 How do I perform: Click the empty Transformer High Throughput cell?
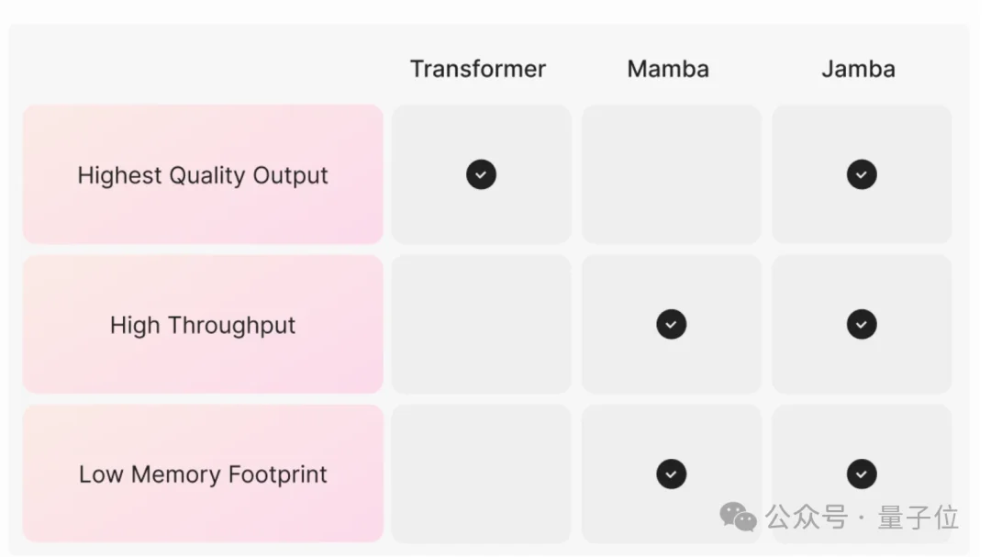click(x=481, y=324)
